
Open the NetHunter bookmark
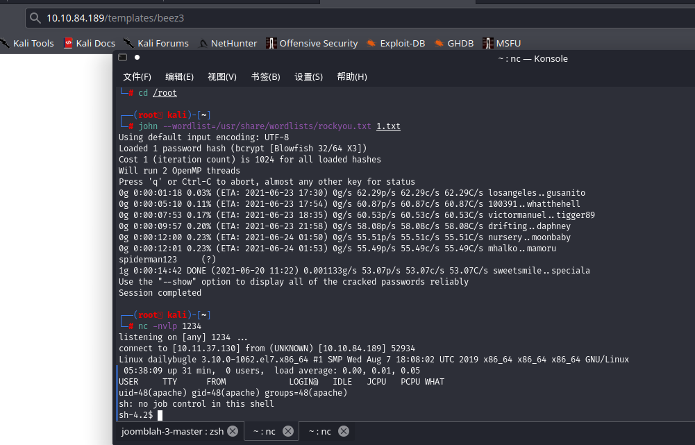[x=227, y=44]
